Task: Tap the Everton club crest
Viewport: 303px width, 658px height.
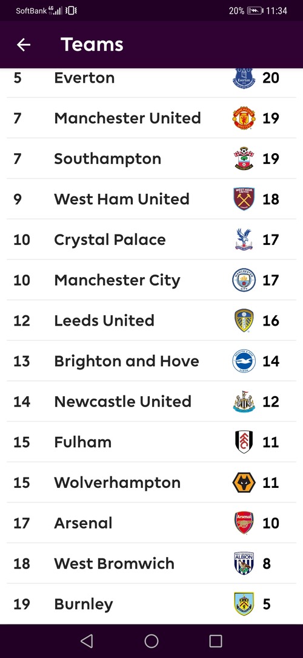Action: 244,78
